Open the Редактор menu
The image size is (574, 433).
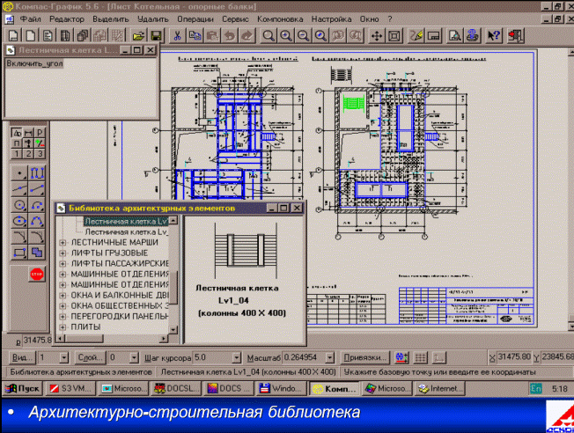[x=67, y=19]
